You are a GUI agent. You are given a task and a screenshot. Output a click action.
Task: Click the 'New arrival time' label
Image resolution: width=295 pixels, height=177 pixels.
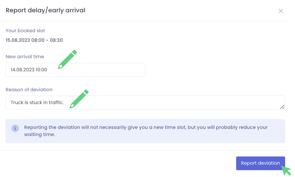(x=25, y=57)
